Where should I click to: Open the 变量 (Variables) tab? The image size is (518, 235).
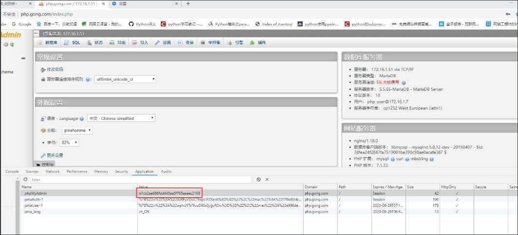[186, 43]
